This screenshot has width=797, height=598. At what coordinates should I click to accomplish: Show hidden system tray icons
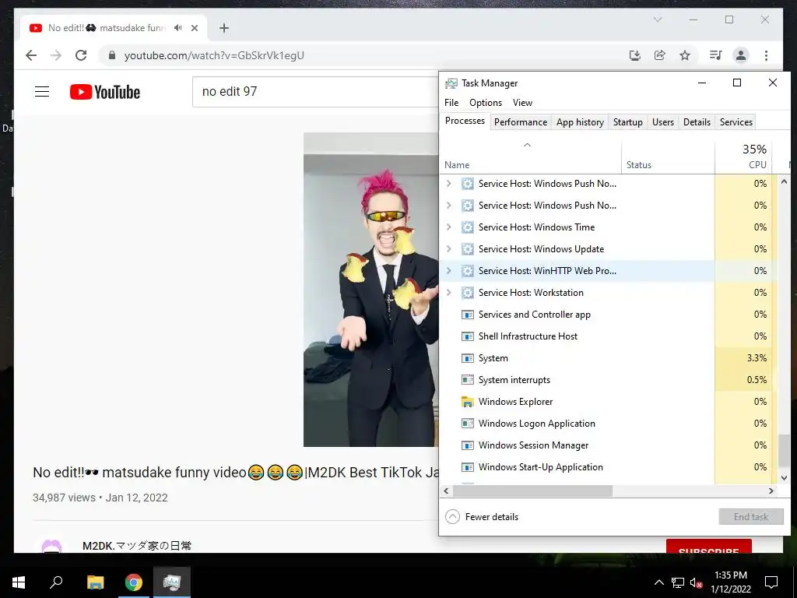(658, 582)
